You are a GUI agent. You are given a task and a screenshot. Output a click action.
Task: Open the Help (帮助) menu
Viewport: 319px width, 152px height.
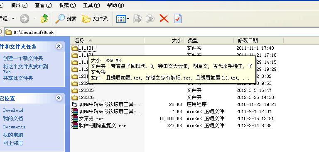tap(115, 5)
